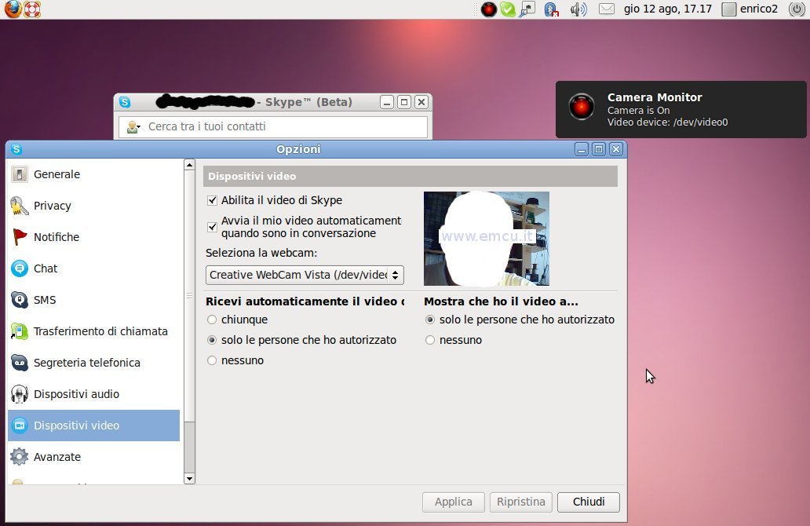Click the 'Camera Monitor' notification title
The width and height of the screenshot is (810, 526).
pos(655,97)
